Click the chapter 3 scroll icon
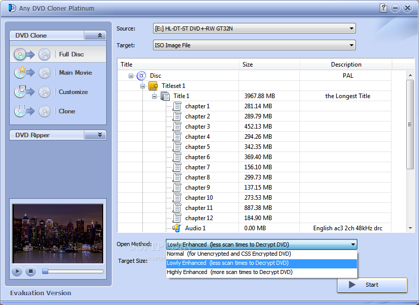This screenshot has height=305, width=419. tap(176, 127)
